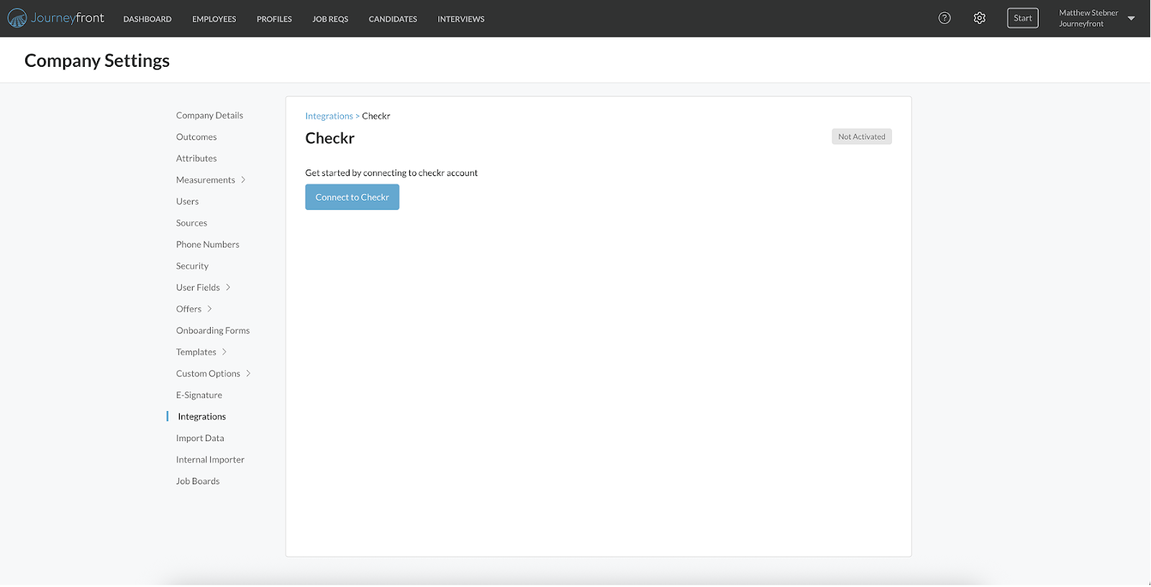
Task: Select Company Details in sidebar
Action: [x=209, y=116]
